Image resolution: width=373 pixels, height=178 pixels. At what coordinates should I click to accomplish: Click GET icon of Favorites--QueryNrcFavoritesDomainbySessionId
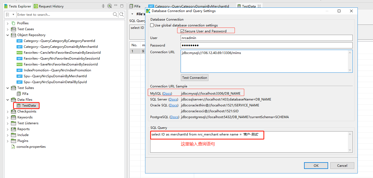pyautogui.click(x=20, y=59)
